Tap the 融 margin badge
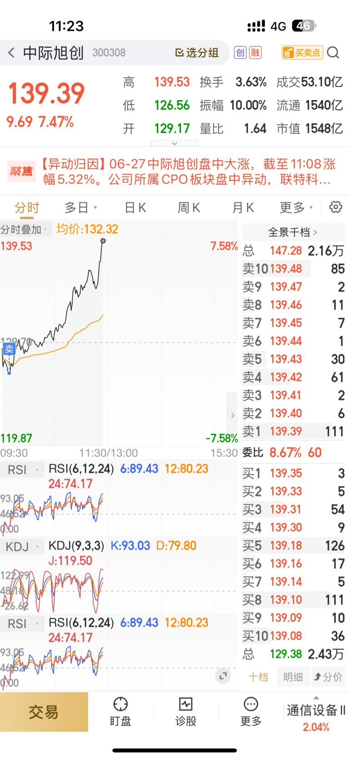Image resolution: width=349 pixels, height=759 pixels. [x=255, y=53]
